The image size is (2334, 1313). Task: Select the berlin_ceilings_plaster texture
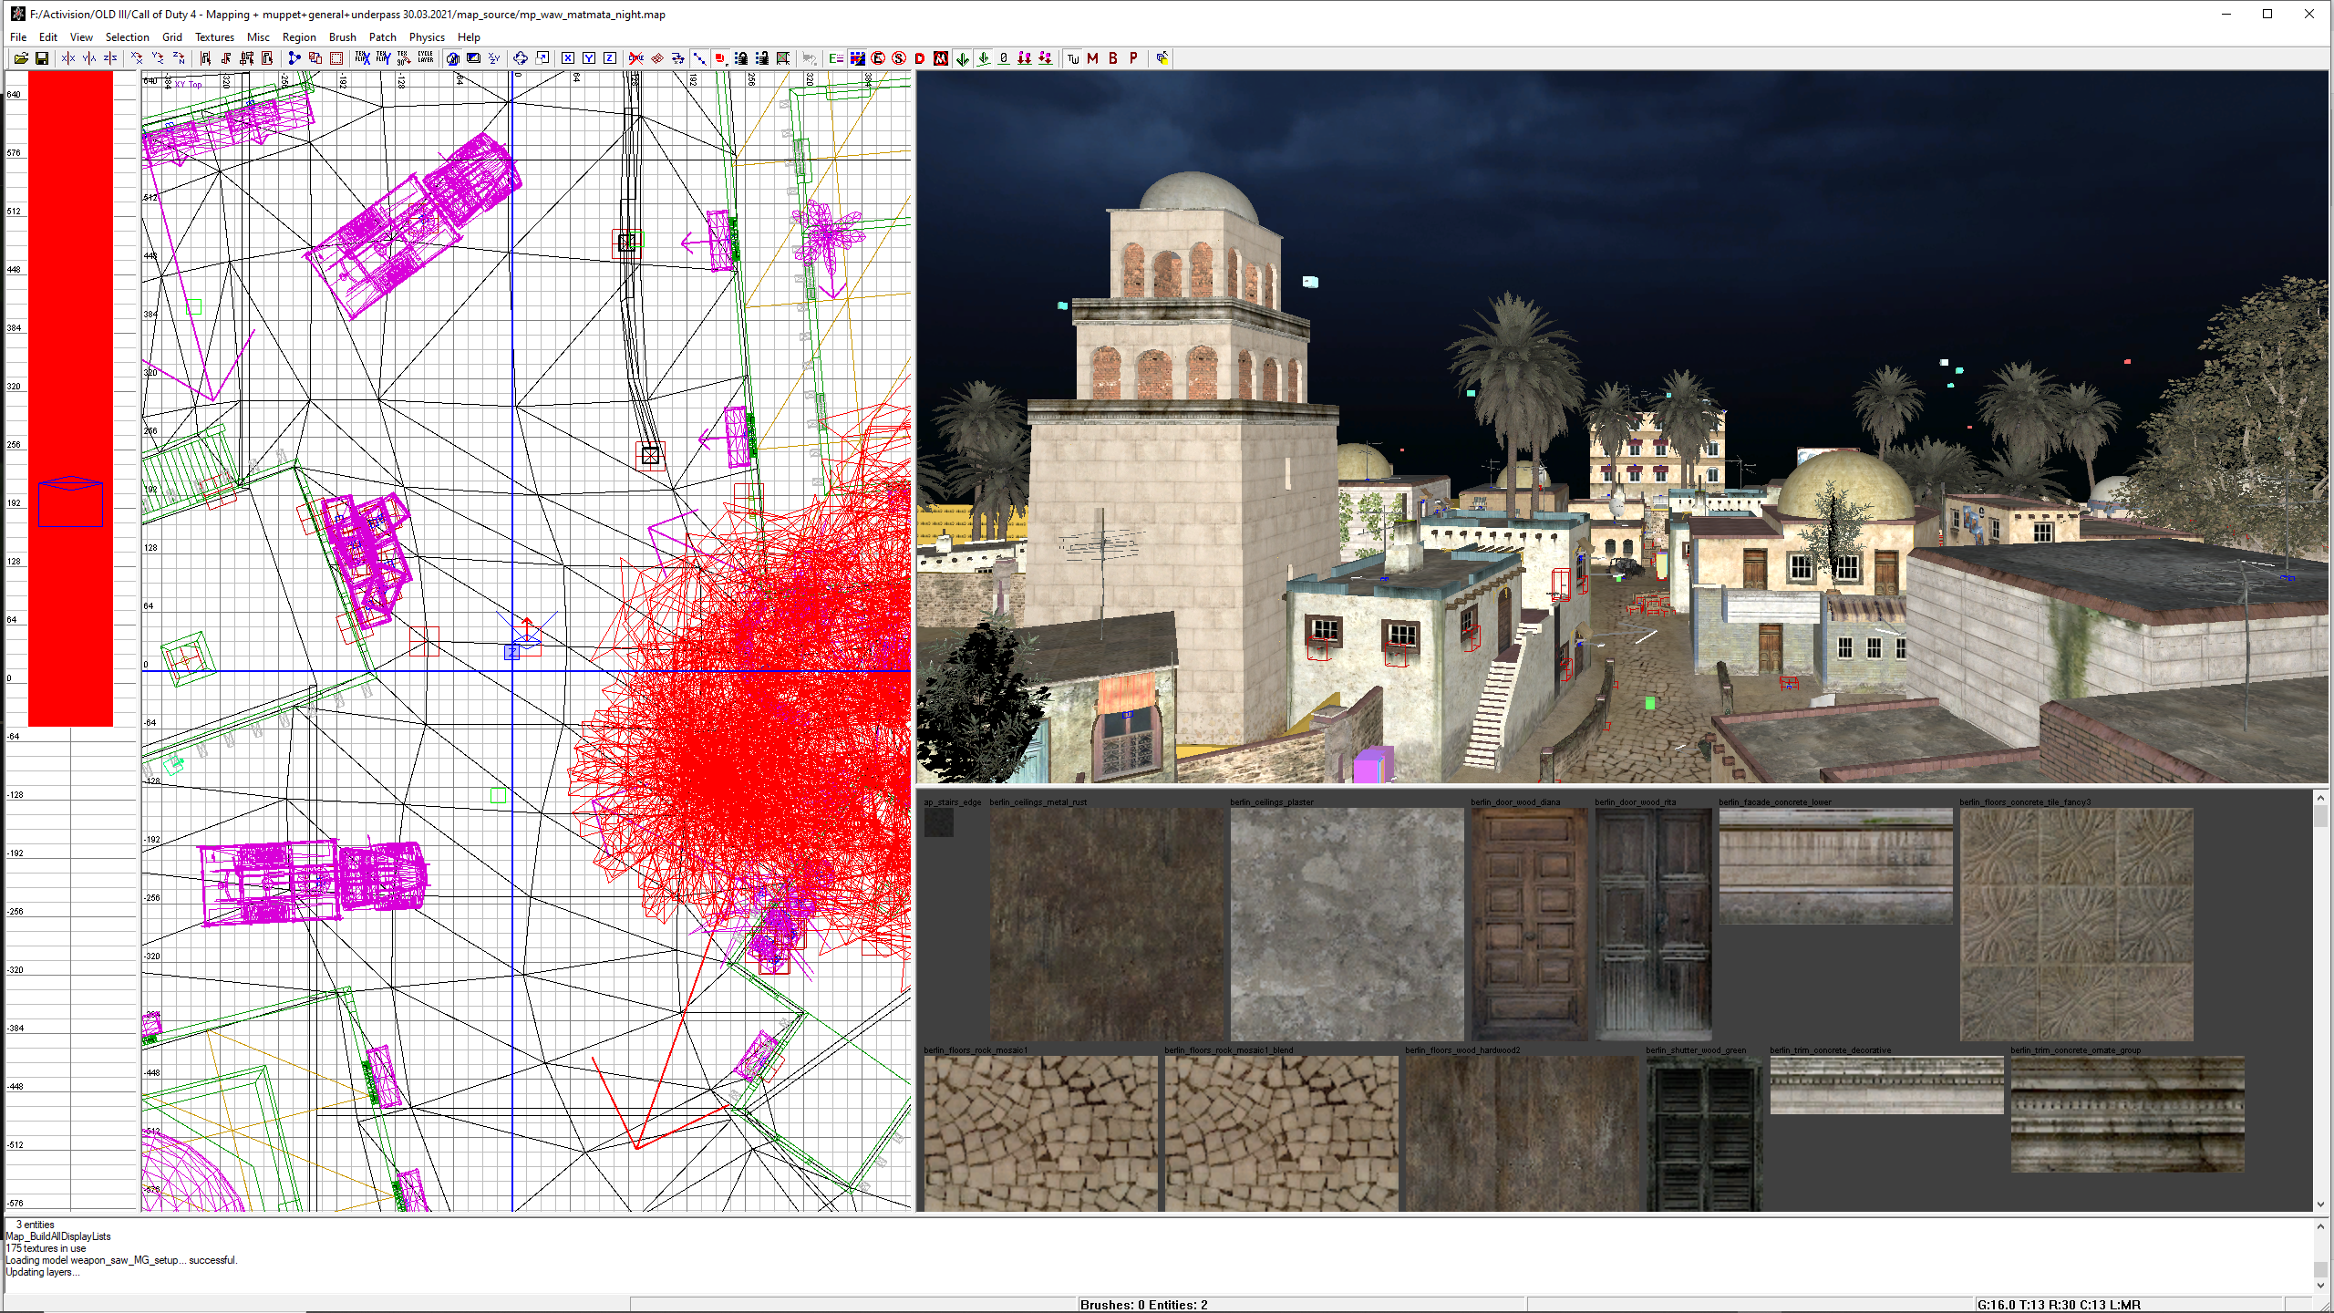1347,924
